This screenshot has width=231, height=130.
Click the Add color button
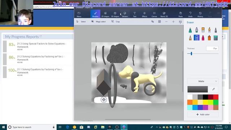[203, 114]
